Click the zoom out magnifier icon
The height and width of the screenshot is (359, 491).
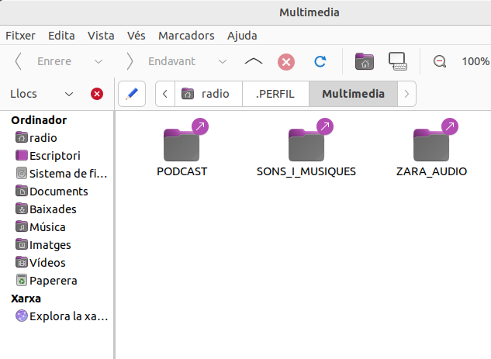tap(440, 61)
